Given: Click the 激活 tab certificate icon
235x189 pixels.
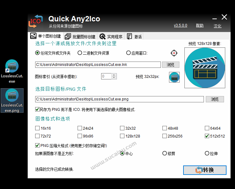Looking at the screenshot, I should tap(129, 36).
